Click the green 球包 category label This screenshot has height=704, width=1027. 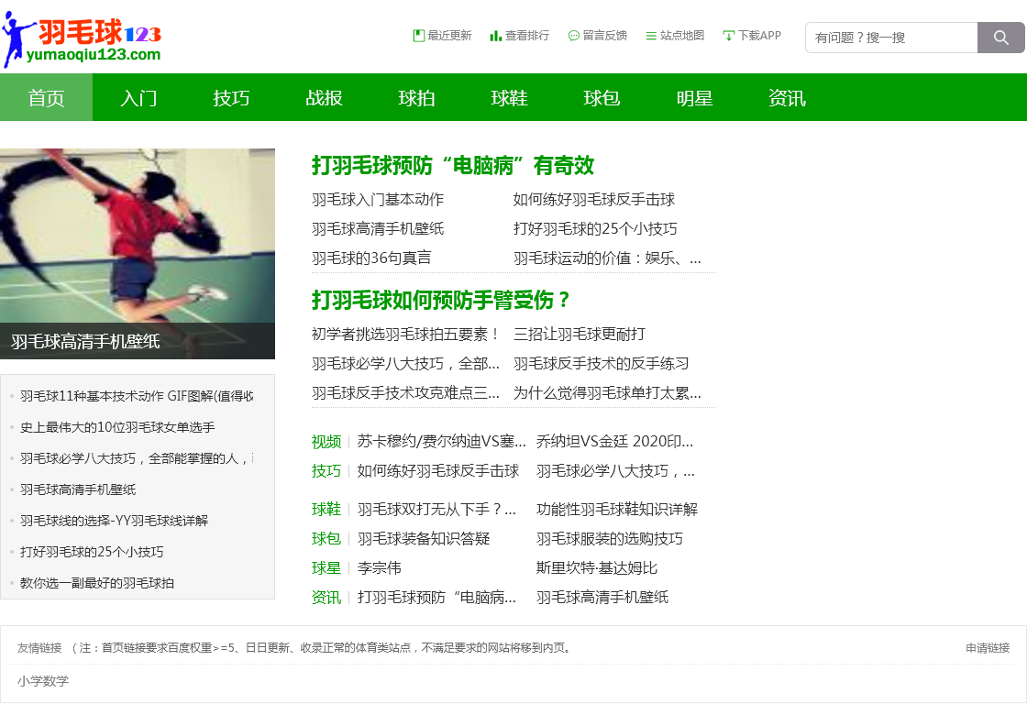[x=326, y=539]
